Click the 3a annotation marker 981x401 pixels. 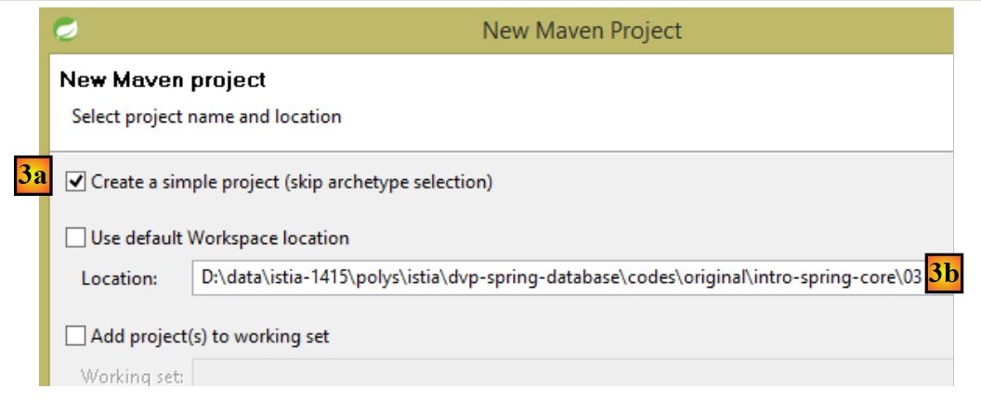tap(33, 177)
